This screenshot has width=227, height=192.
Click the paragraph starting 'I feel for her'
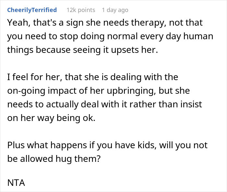click(x=104, y=97)
